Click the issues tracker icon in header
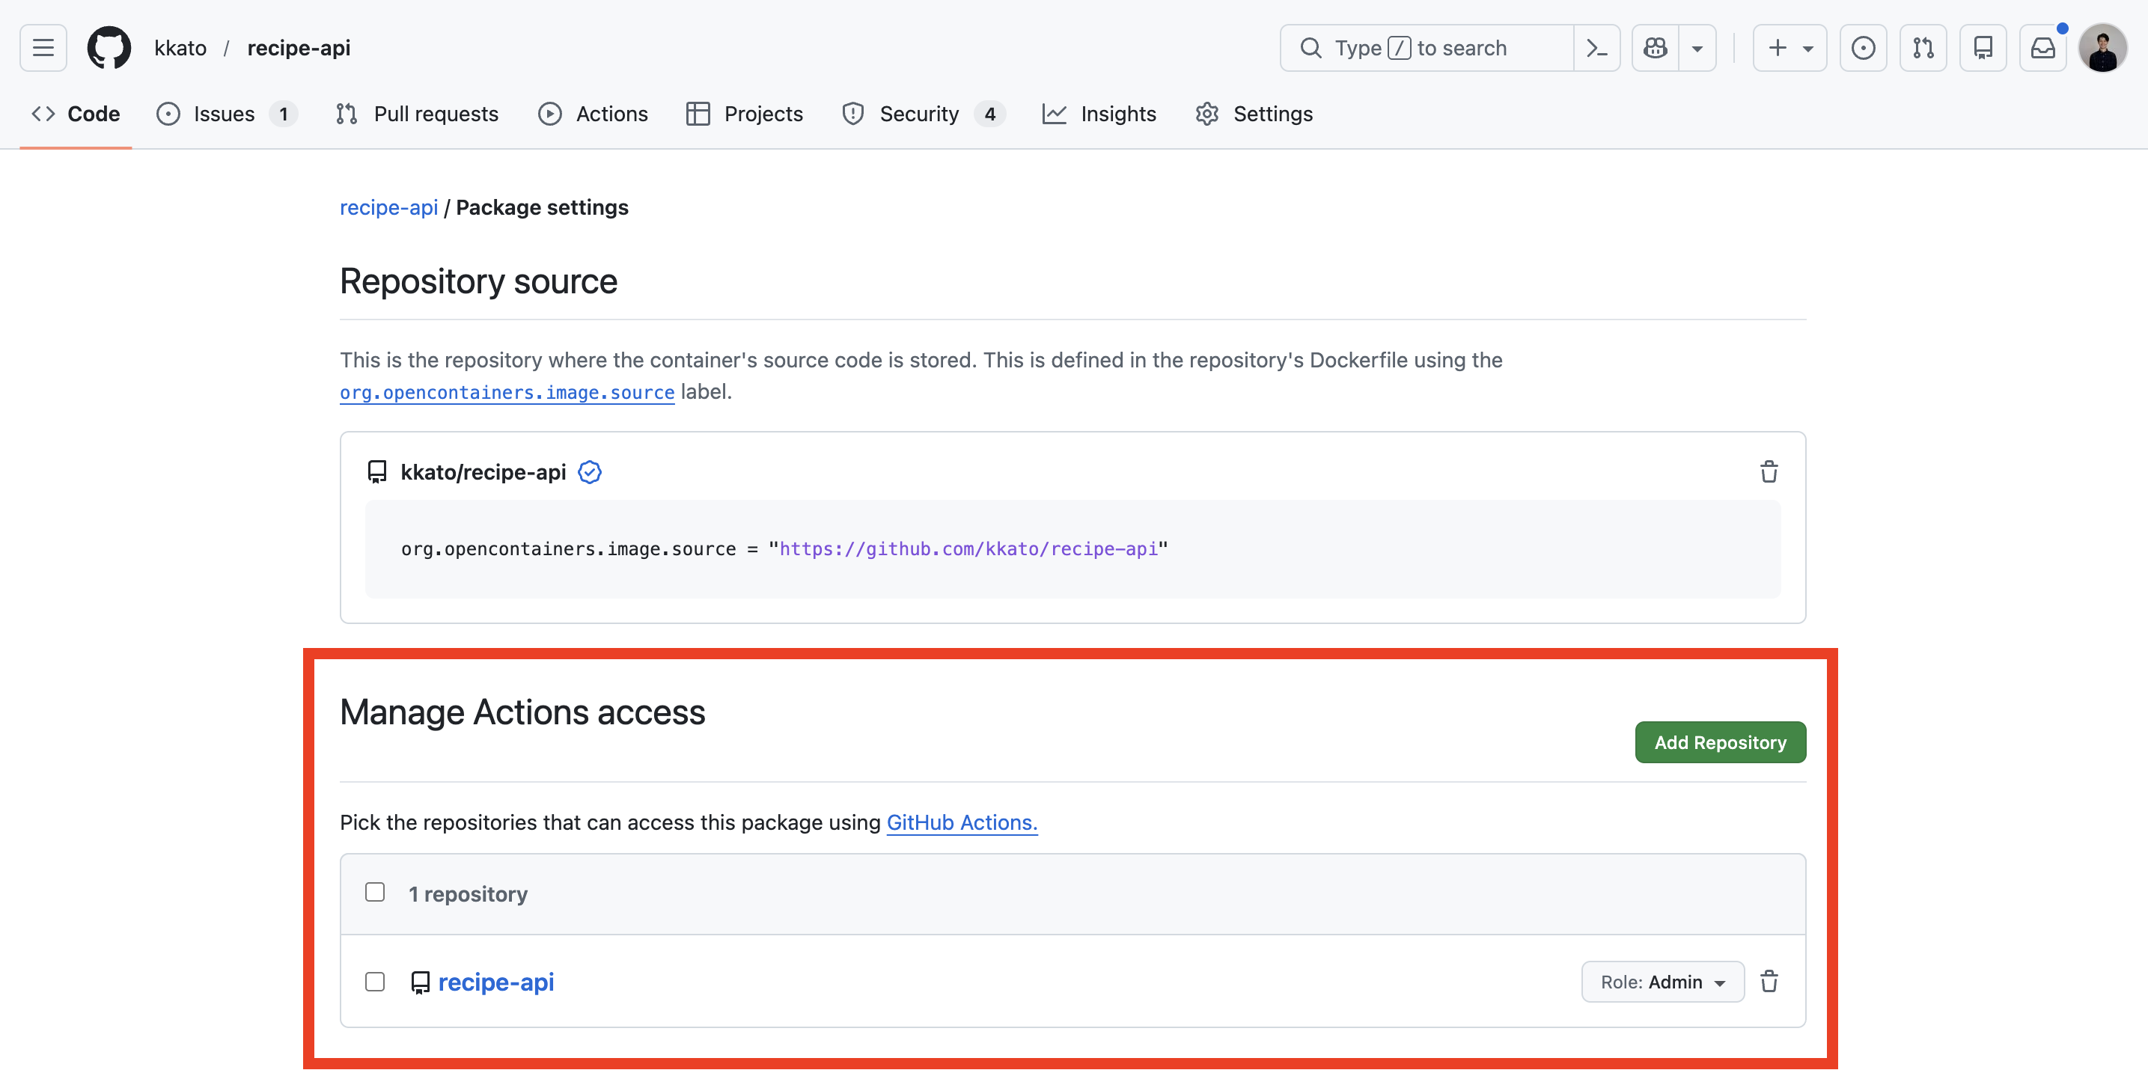Image resolution: width=2148 pixels, height=1070 pixels. (1863, 47)
